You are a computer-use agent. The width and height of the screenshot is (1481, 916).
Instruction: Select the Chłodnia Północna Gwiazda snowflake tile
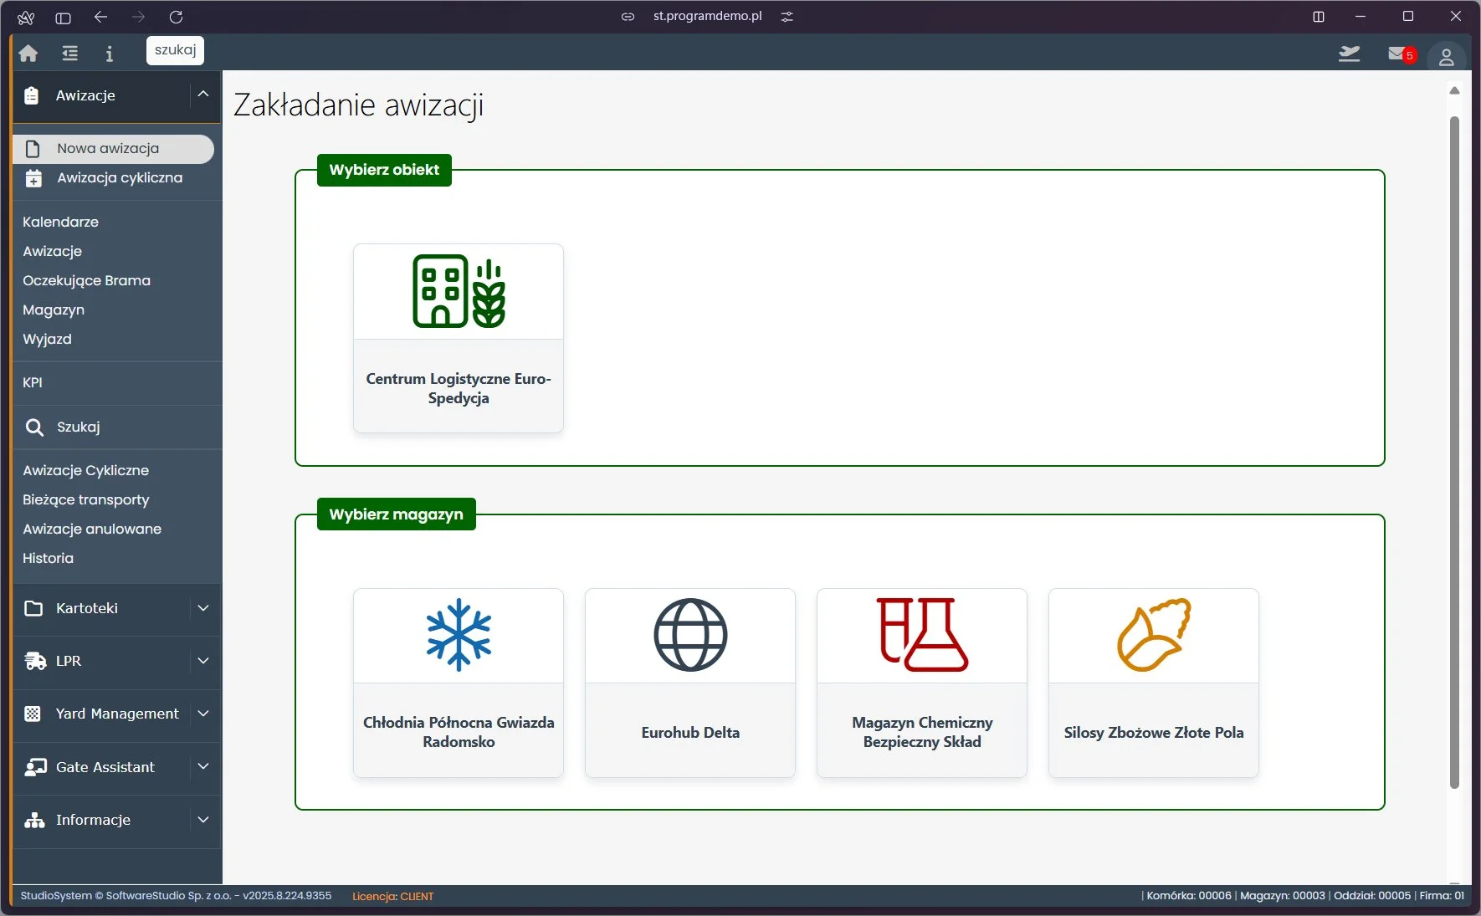459,683
